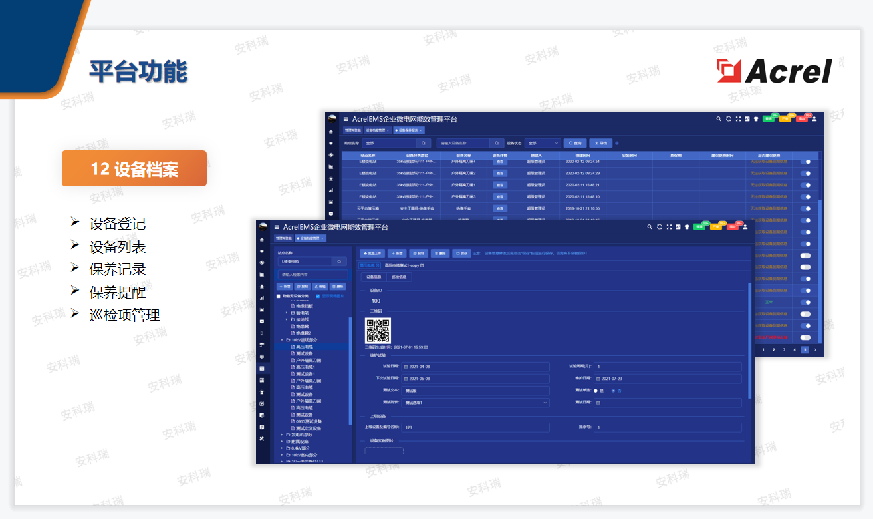Open the user profile icon in the back window header
873x519 pixels.
pyautogui.click(x=814, y=119)
